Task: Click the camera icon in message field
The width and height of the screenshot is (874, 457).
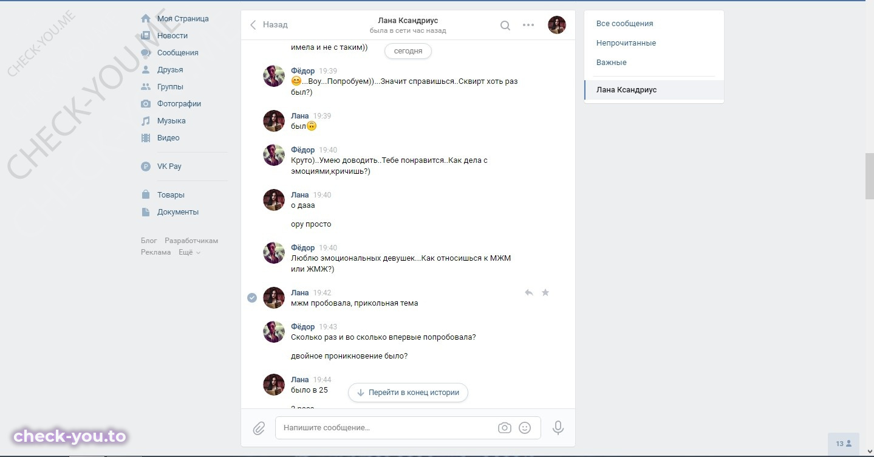Action: pos(505,428)
